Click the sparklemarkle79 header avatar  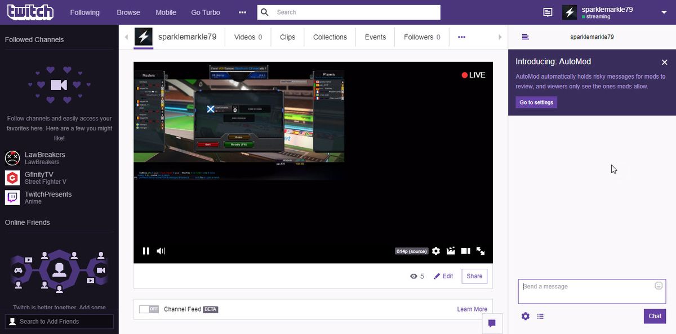(x=570, y=12)
